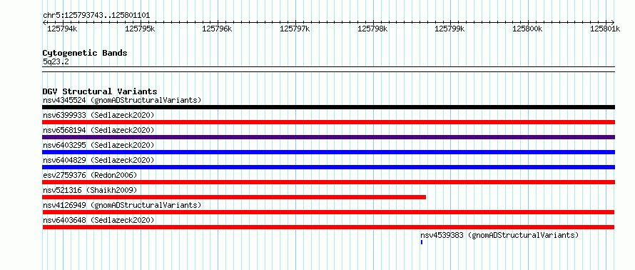Click the 125796k ruler position
Viewport: 635px width, 270px height.
point(218,29)
